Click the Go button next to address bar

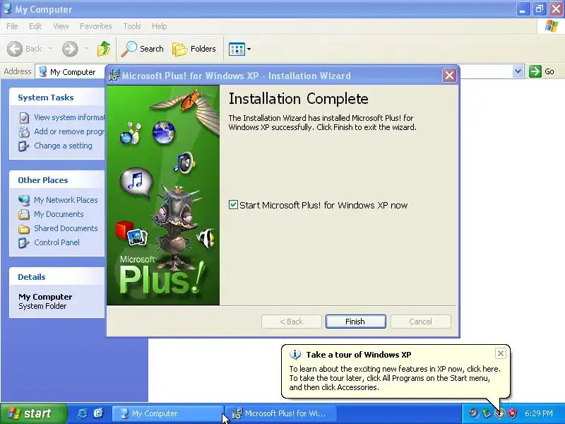click(x=542, y=71)
